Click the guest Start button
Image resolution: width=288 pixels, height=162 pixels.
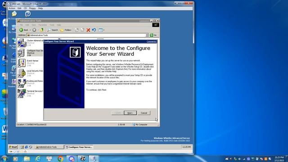[x=13, y=147]
